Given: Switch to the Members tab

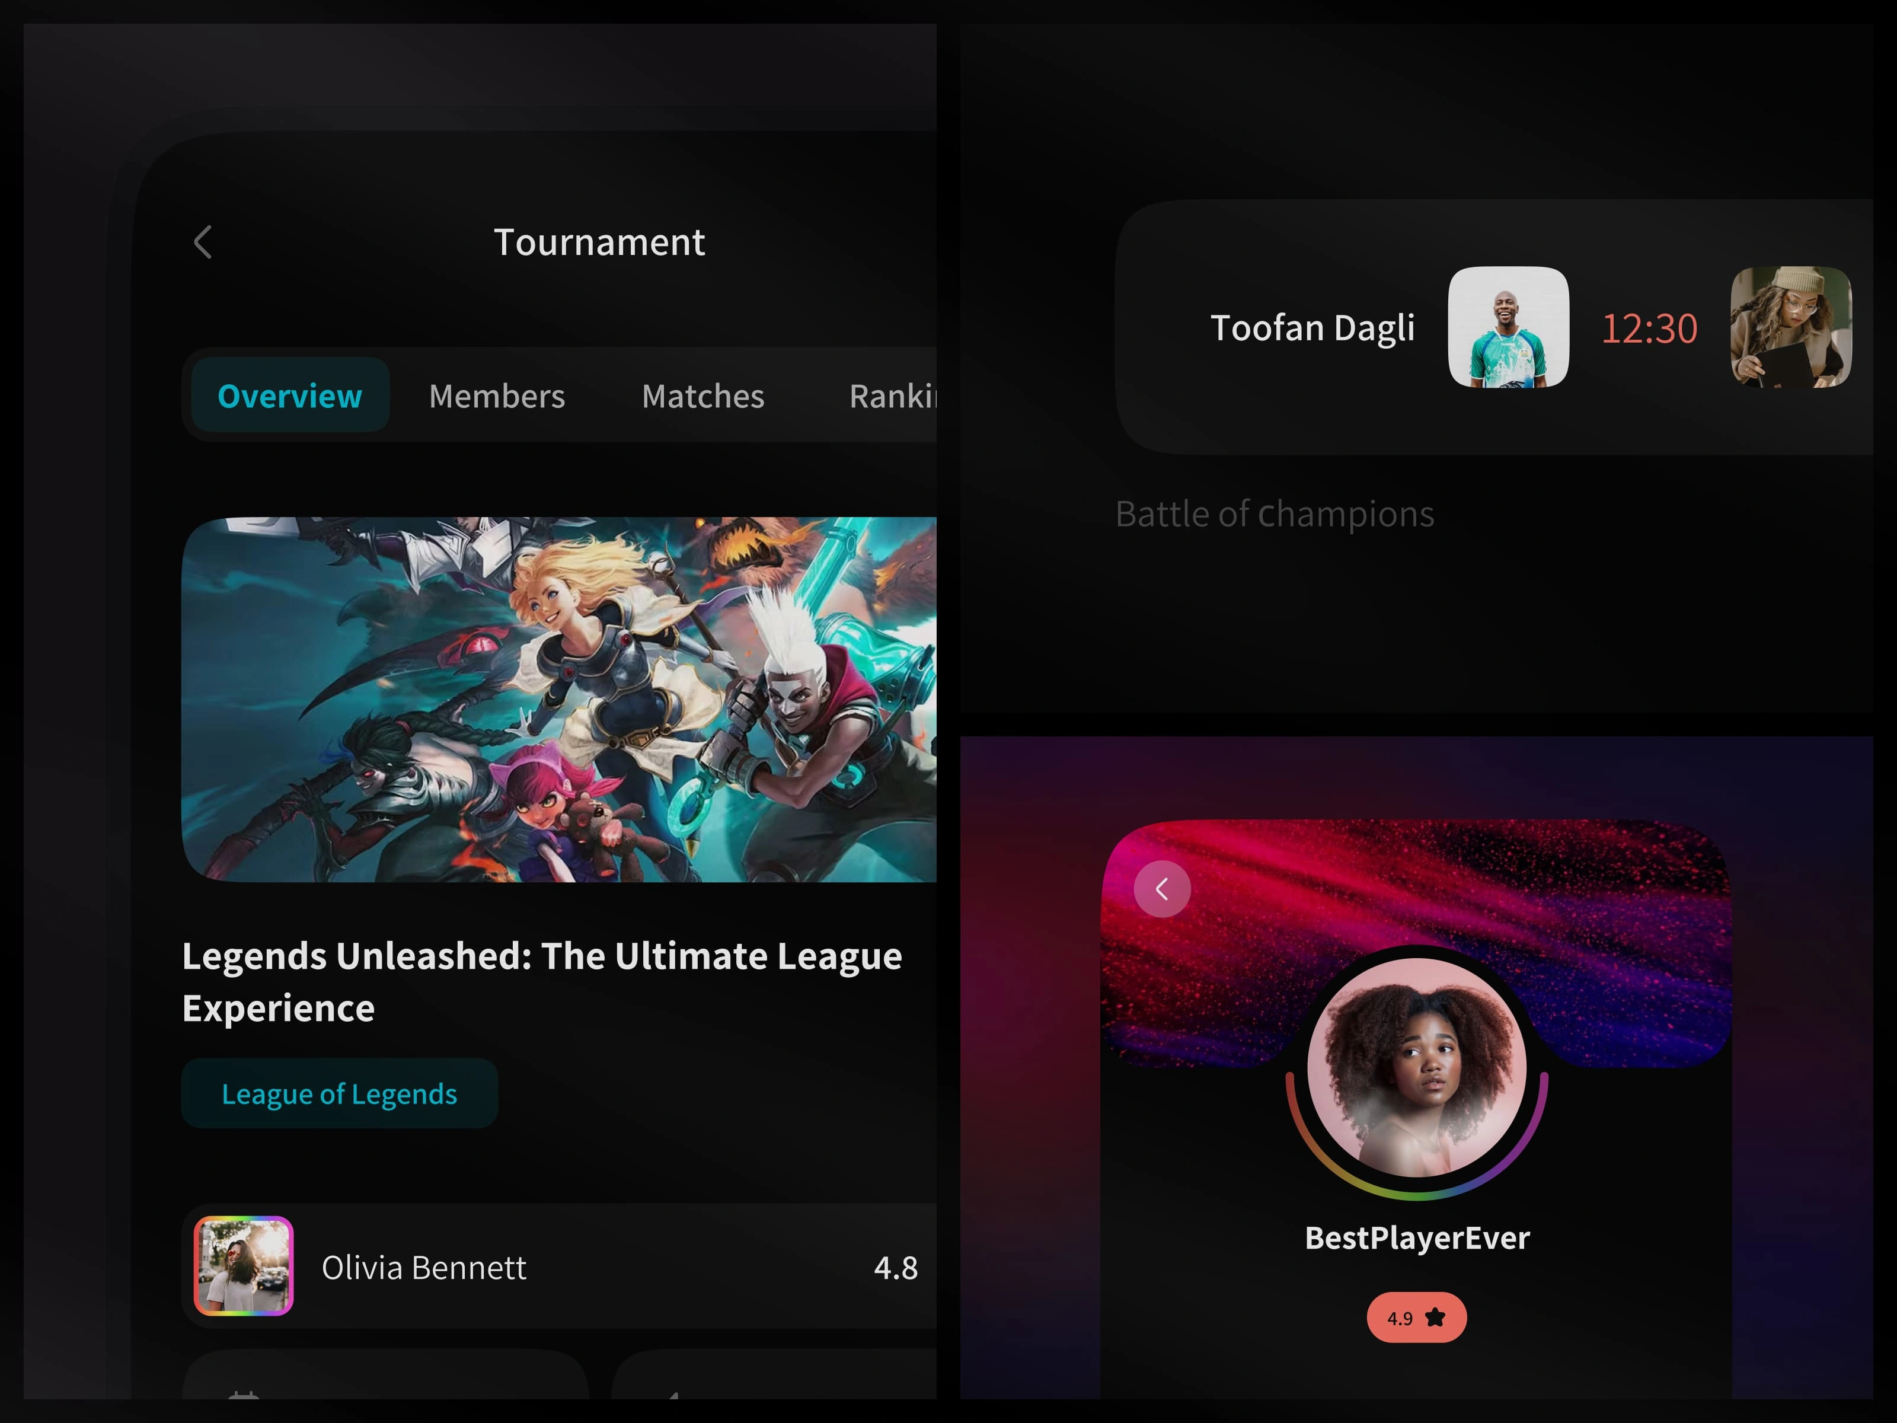Looking at the screenshot, I should click(497, 395).
